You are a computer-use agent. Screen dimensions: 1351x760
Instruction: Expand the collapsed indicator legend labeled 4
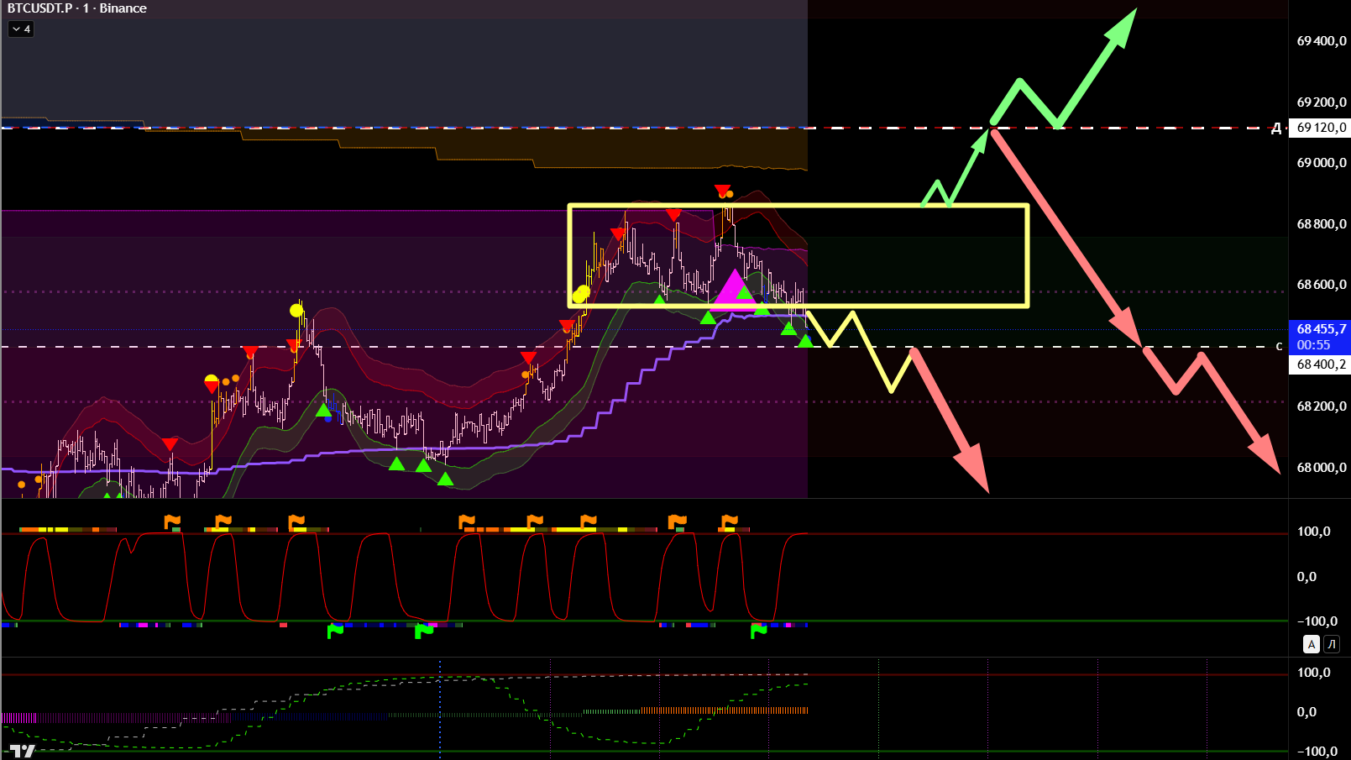(21, 29)
